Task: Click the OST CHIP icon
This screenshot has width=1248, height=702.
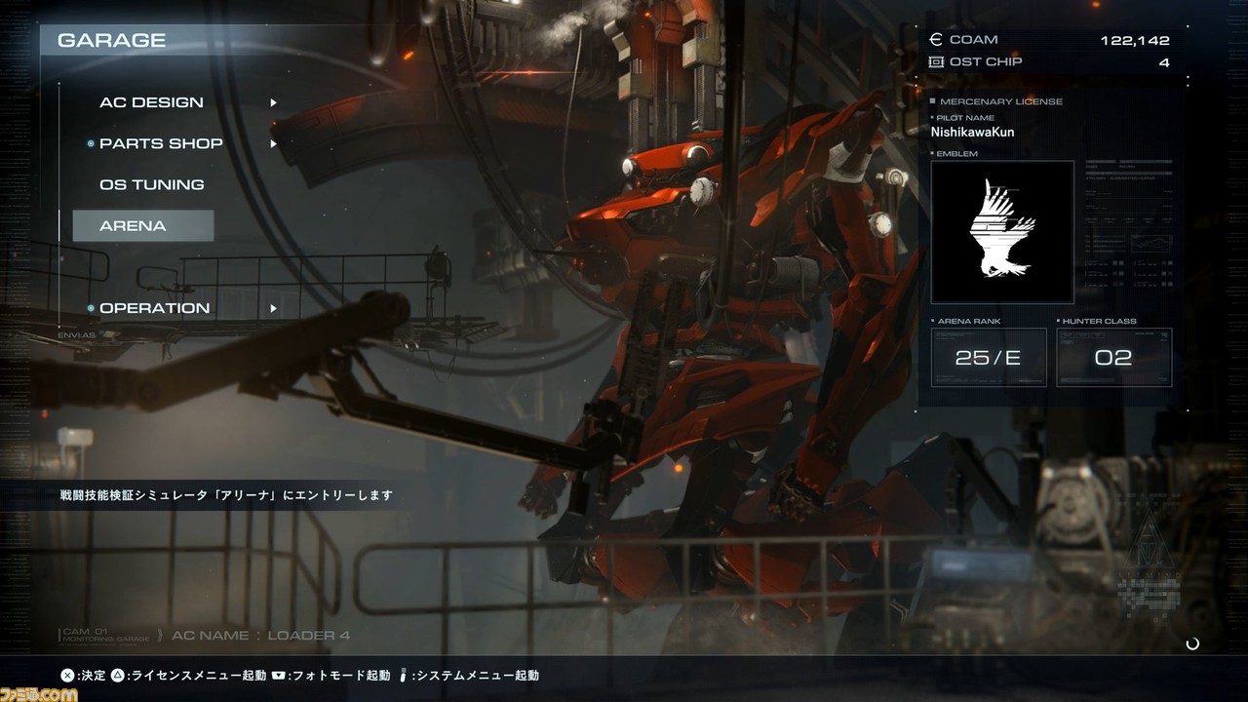Action: [x=936, y=61]
